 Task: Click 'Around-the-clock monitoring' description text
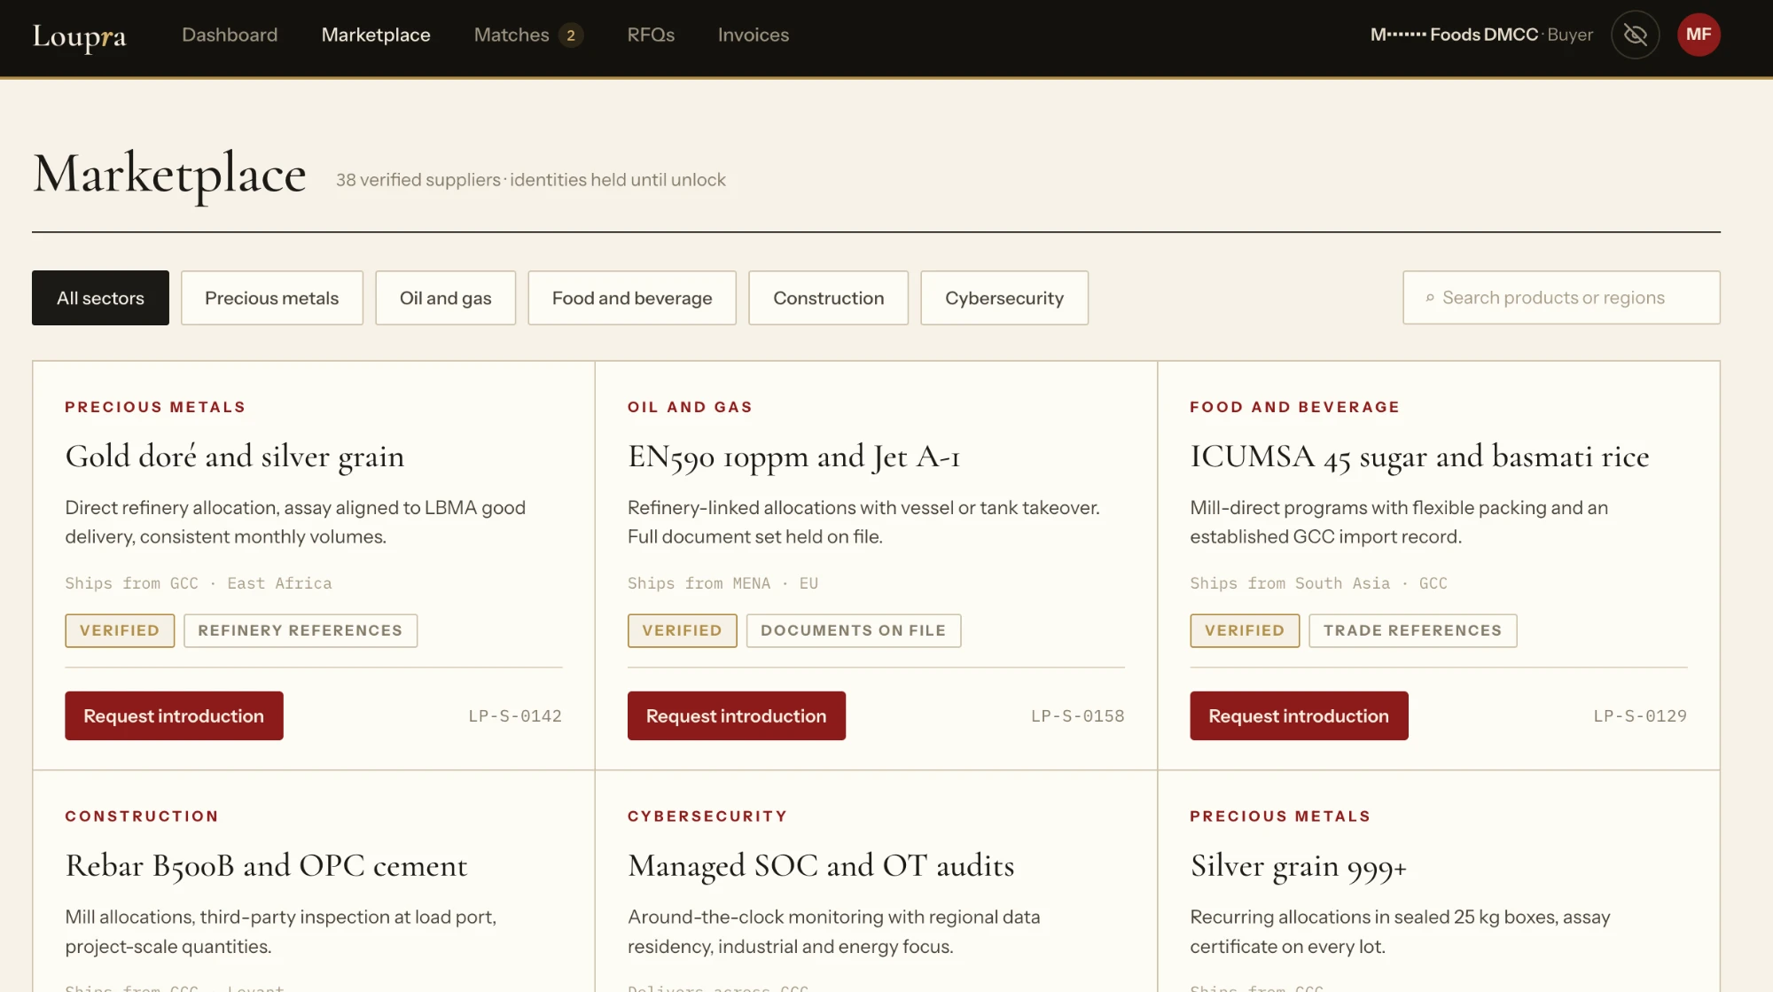tap(833, 932)
